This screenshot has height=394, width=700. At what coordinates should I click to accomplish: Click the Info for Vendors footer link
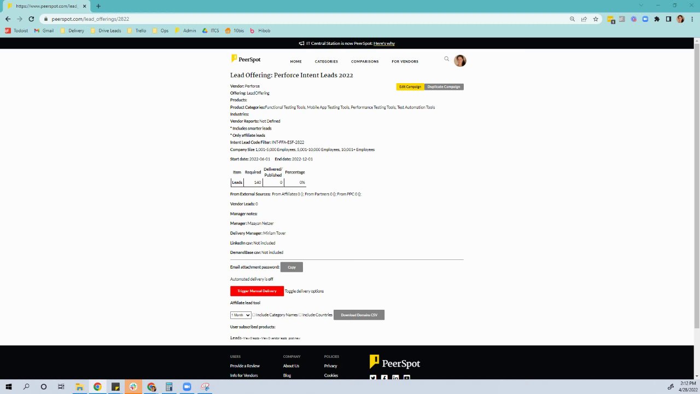244,375
